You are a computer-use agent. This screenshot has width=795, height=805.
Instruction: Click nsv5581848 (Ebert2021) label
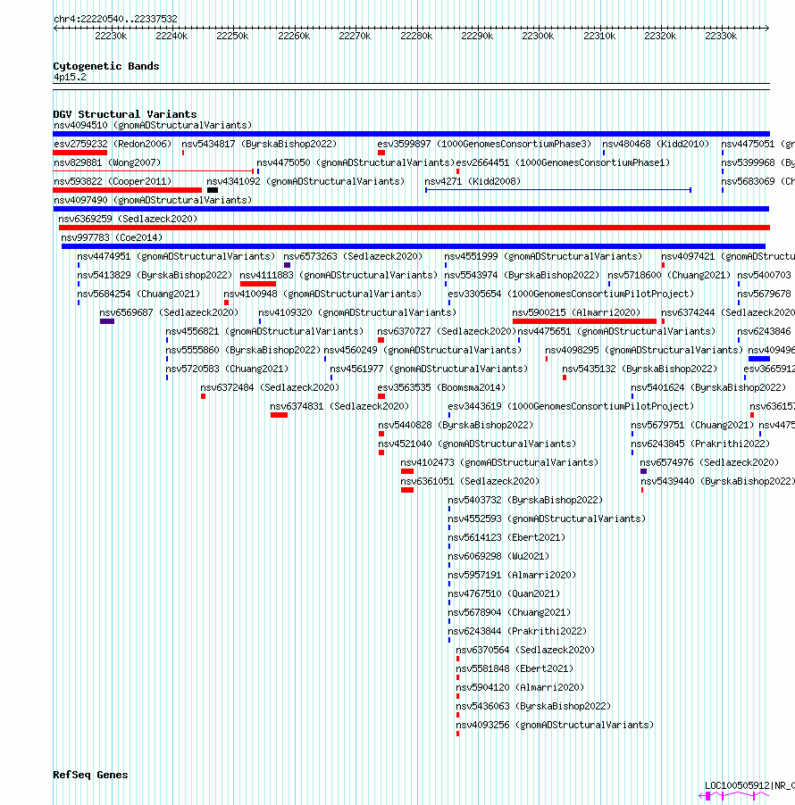515,668
